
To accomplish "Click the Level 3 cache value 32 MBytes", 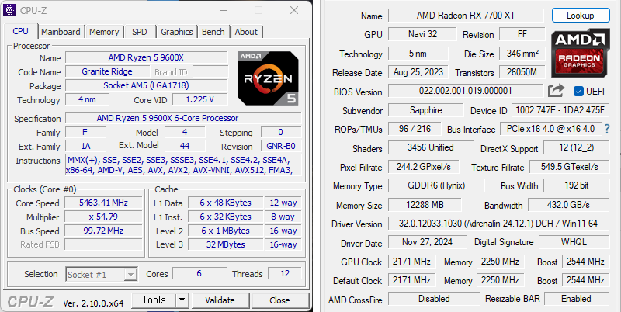I will (225, 244).
